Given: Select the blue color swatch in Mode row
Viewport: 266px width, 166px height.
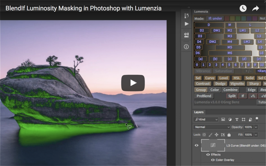Looking at the screenshot, I should pyautogui.click(x=249, y=18).
